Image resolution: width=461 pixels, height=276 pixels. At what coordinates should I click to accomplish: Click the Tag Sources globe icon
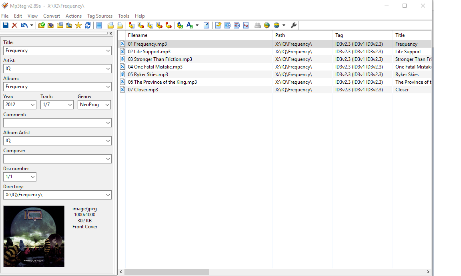tap(277, 25)
